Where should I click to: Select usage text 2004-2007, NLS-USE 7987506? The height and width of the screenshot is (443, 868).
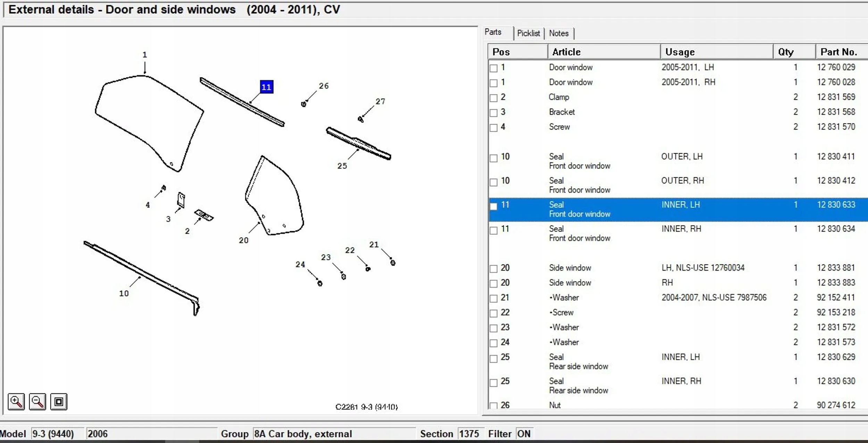click(714, 298)
